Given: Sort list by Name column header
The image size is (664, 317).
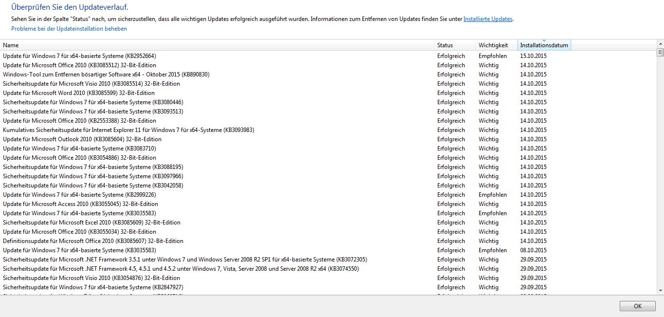Looking at the screenshot, I should pyautogui.click(x=217, y=45).
